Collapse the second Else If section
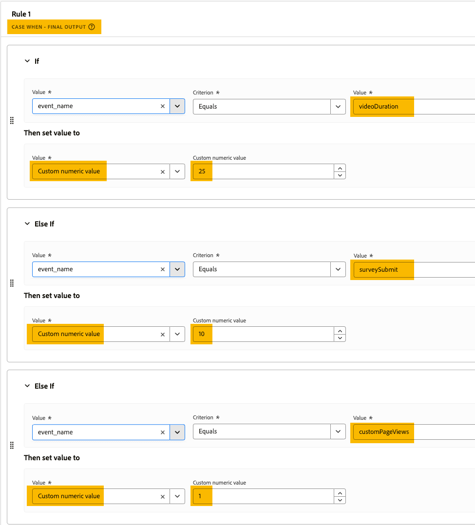Image resolution: width=475 pixels, height=525 pixels. click(28, 386)
